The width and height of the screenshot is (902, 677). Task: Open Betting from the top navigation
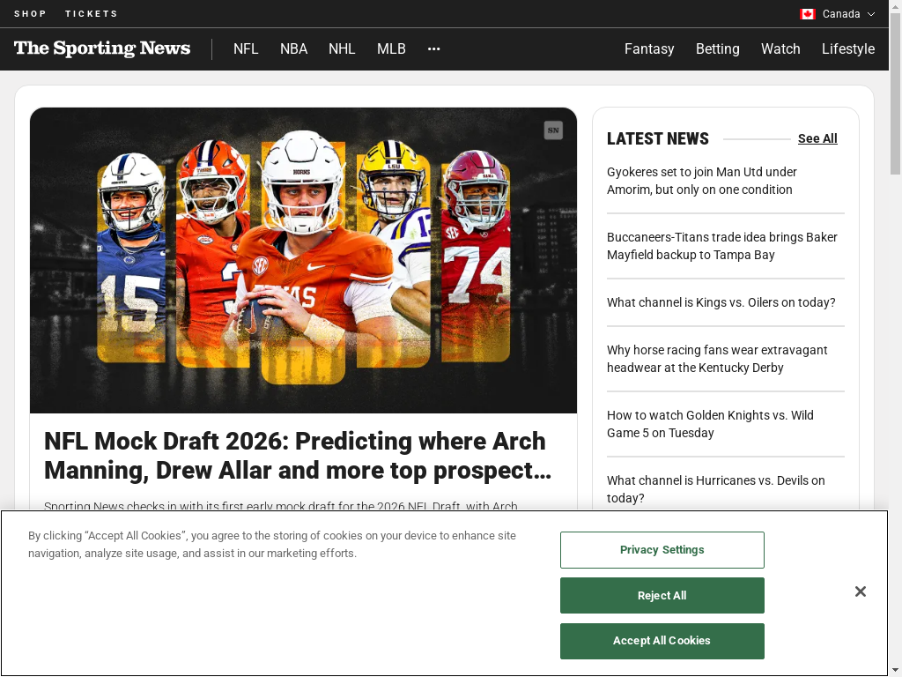717,49
